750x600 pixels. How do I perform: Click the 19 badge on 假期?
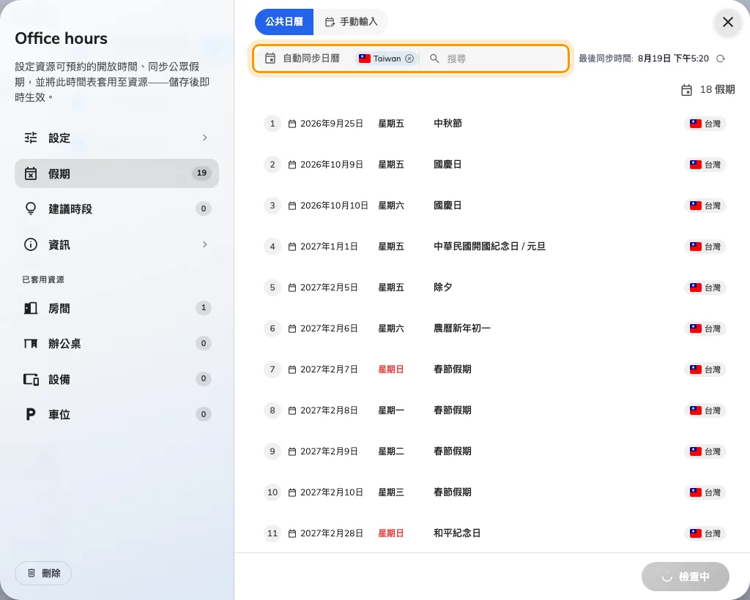[x=202, y=173]
